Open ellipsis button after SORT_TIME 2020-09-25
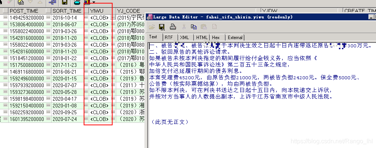Image resolution: width=376 pixels, height=148 pixels. pyautogui.click(x=86, y=112)
